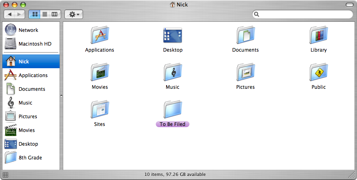Click Documents icon in the sidebar

pyautogui.click(x=11, y=89)
